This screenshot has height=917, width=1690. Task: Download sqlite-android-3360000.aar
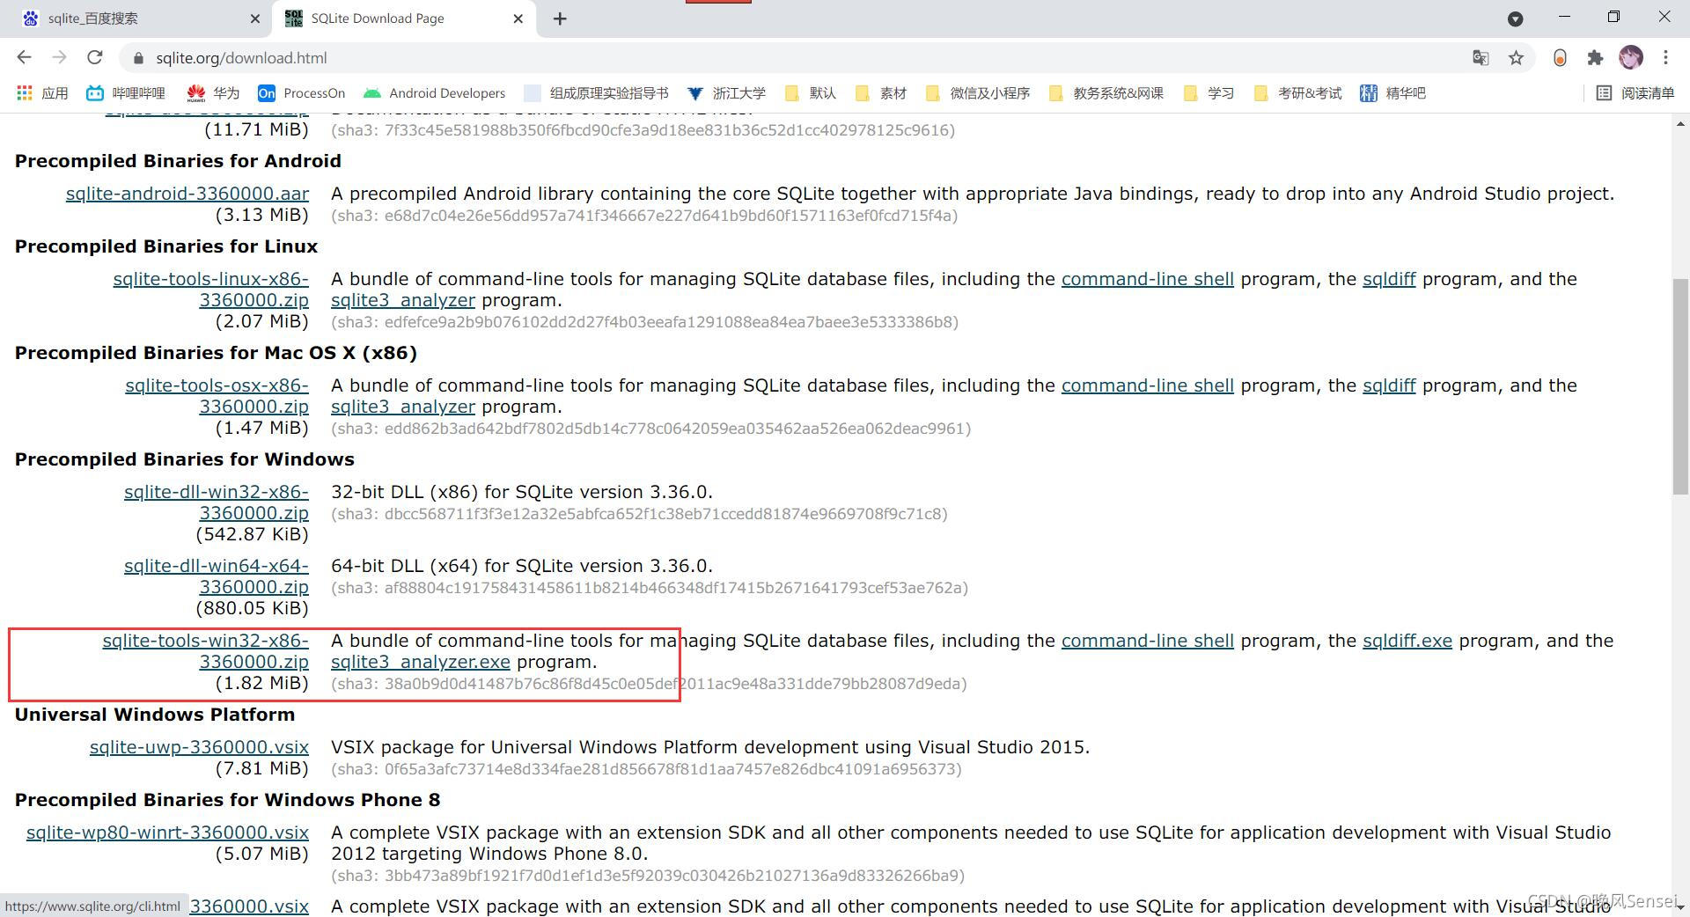[187, 194]
